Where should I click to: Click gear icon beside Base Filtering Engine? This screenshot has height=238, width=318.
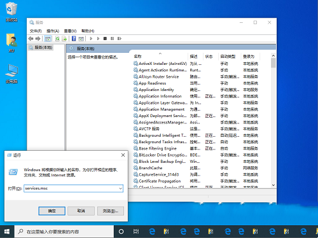point(135,148)
